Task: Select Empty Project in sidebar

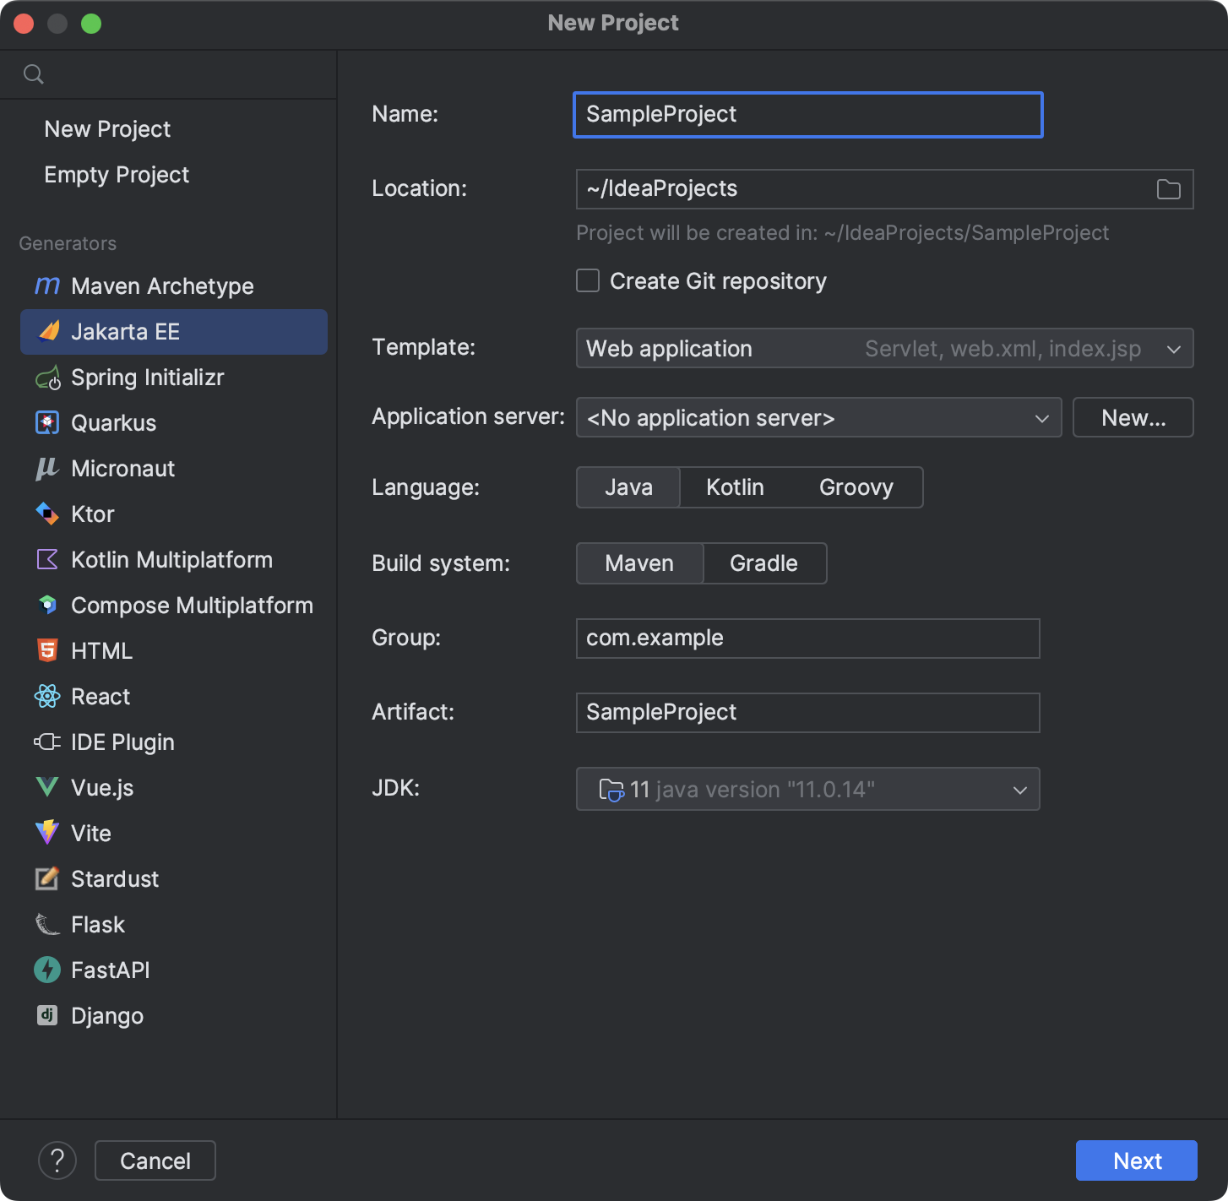Action: pos(116,175)
